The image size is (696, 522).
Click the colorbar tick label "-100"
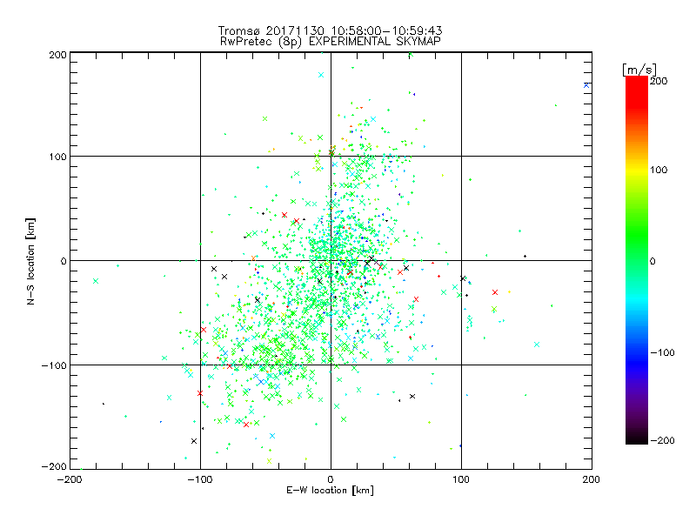[x=662, y=352]
